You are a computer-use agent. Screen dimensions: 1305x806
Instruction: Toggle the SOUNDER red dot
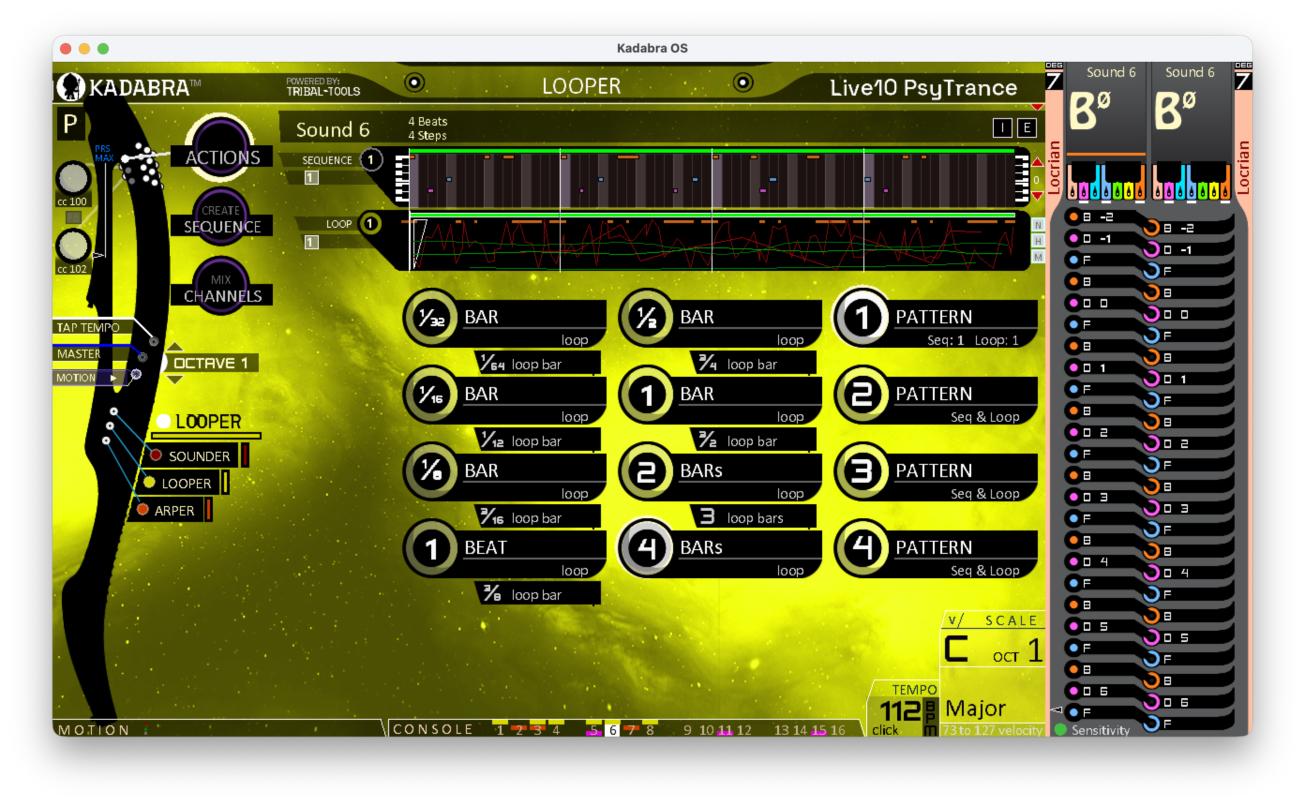[x=156, y=455]
